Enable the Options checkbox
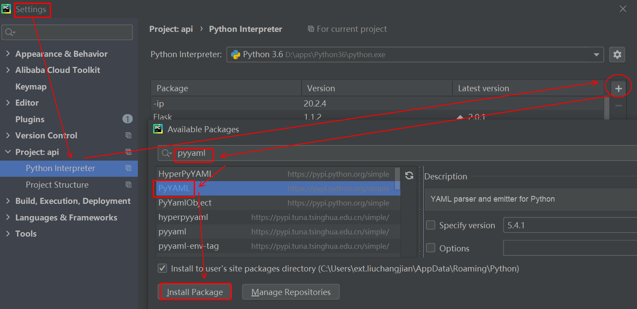 pyautogui.click(x=431, y=248)
